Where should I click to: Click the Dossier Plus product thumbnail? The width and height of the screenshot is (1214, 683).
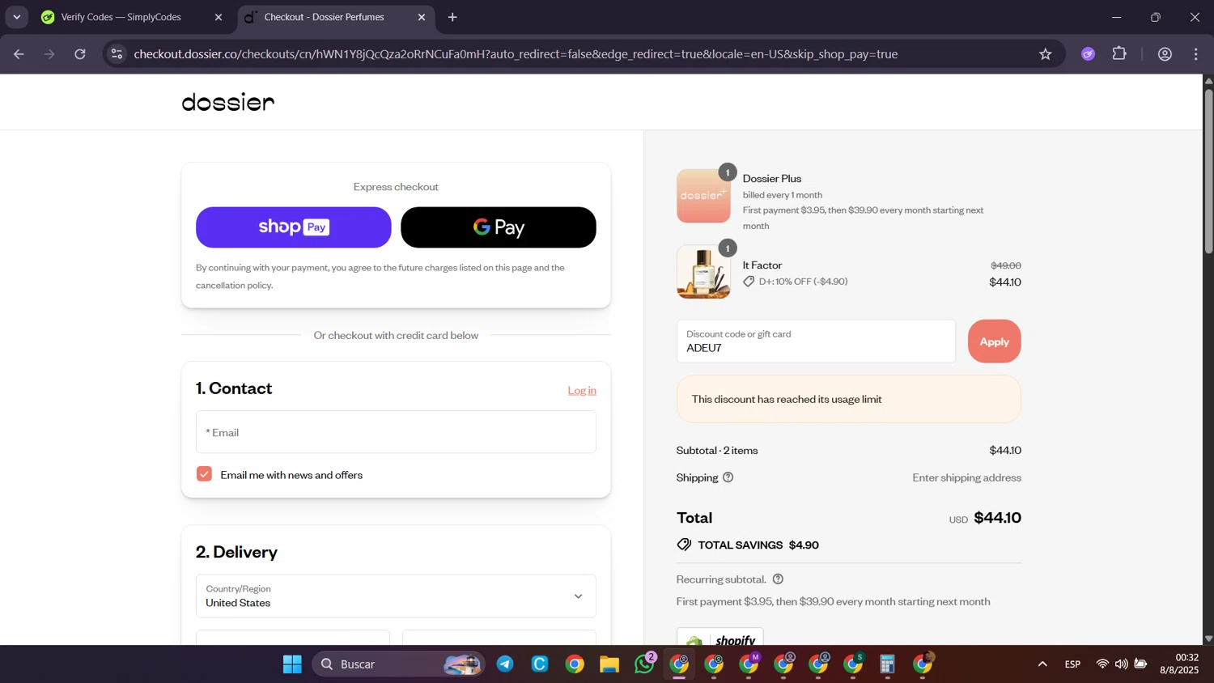(x=703, y=196)
